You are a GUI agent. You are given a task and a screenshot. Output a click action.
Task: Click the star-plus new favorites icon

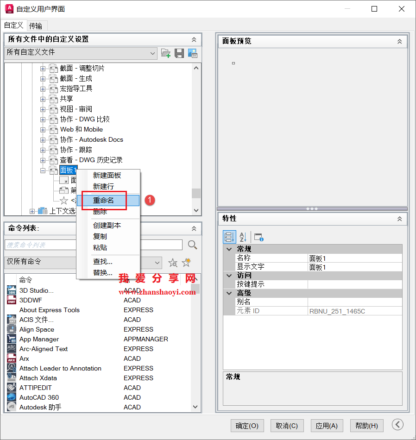pyautogui.click(x=185, y=263)
